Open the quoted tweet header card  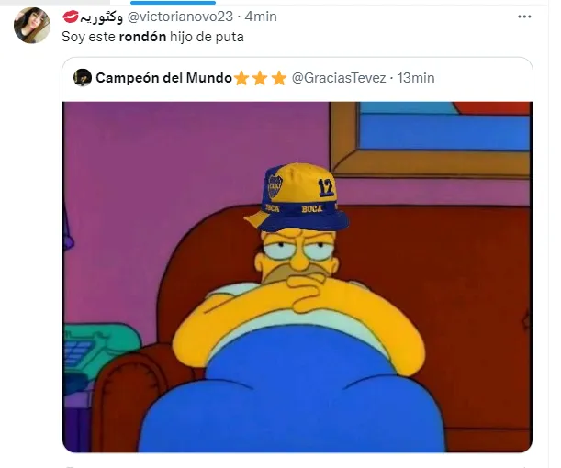coord(297,79)
